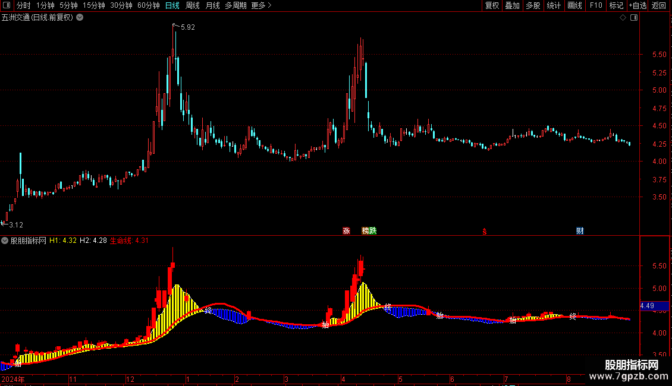
Task: Click the 财 financial report marker
Action: click(x=580, y=230)
